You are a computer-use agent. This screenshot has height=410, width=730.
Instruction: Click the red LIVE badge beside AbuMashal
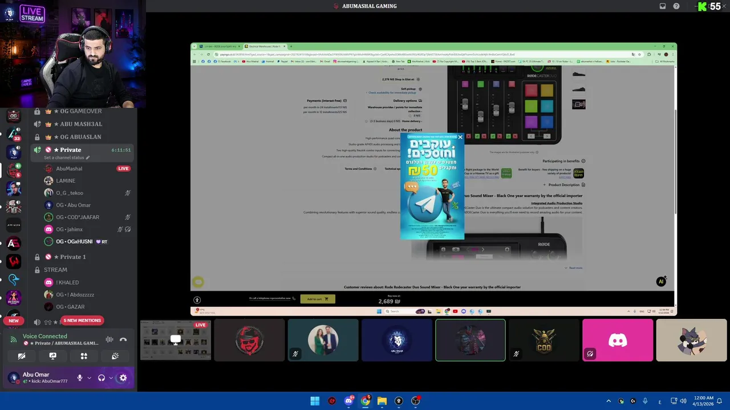(x=123, y=169)
